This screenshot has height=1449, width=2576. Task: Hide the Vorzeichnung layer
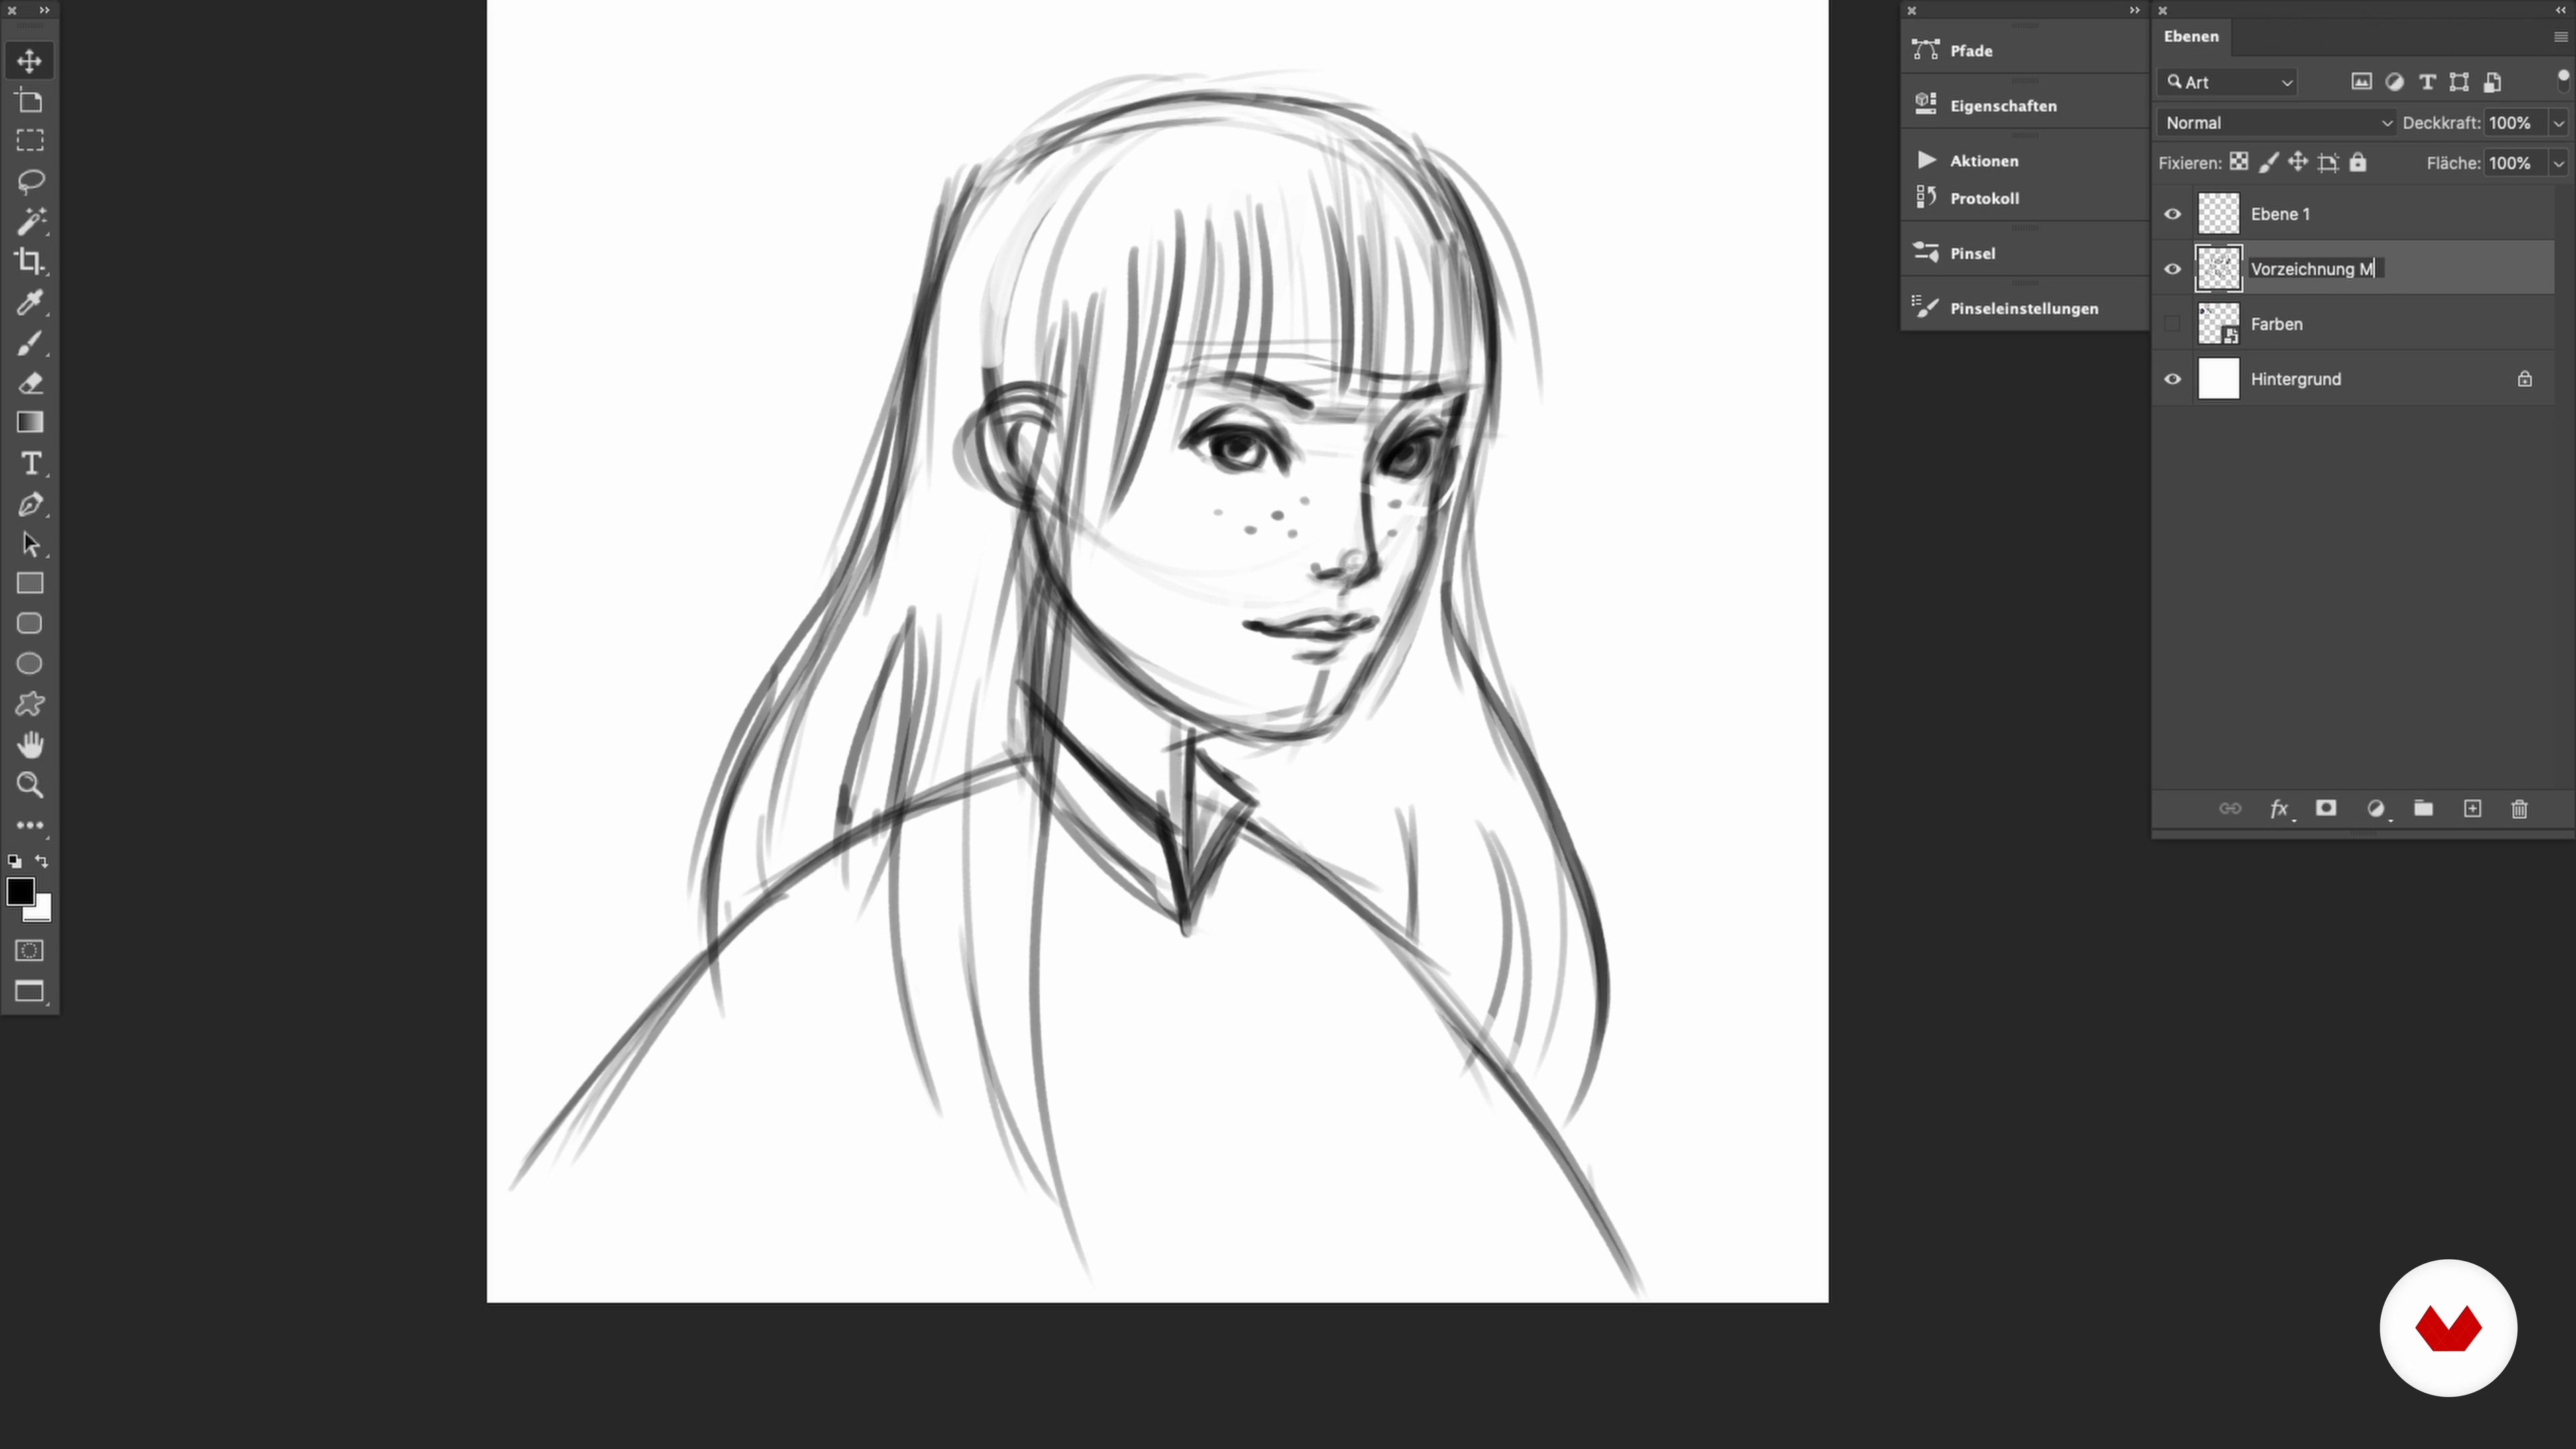pyautogui.click(x=2172, y=269)
